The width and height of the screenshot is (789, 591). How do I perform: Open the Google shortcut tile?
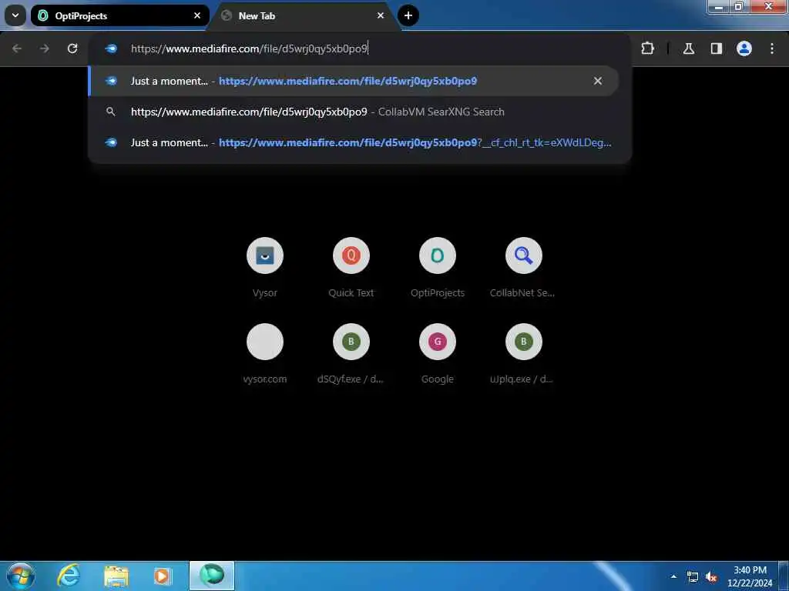(438, 354)
